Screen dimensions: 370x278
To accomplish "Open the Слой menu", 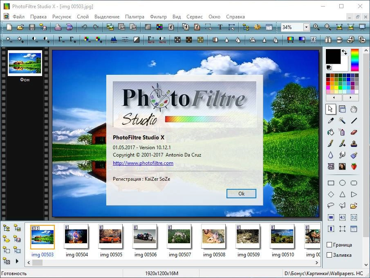I will [83, 17].
